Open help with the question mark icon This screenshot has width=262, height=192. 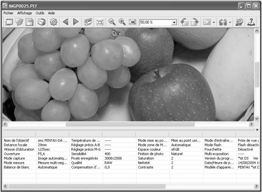[251, 22]
